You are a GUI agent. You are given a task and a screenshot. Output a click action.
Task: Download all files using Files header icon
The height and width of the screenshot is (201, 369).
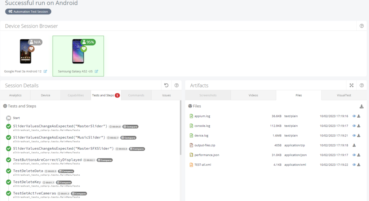(x=361, y=106)
